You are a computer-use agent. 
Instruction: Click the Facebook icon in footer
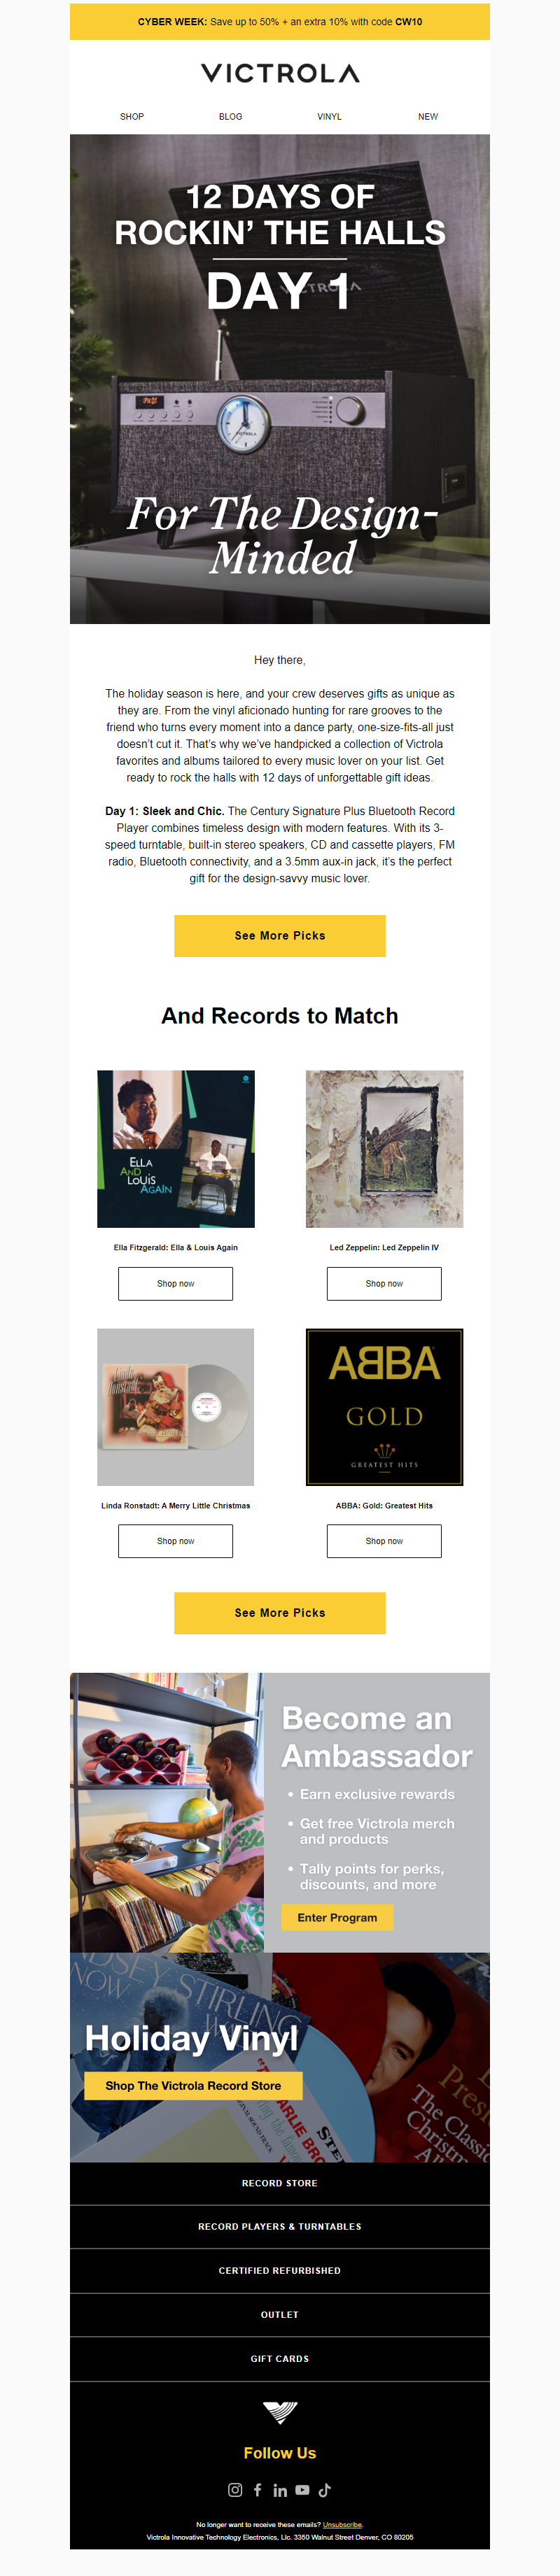coord(258,2490)
